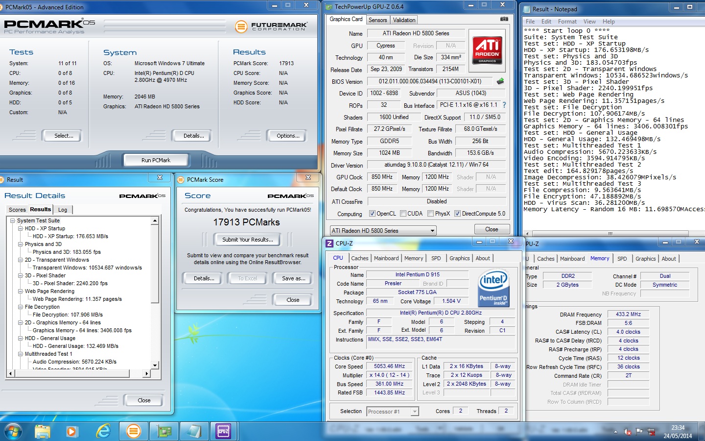Toggle the CUDA checkbox in GPU-Z
The image size is (705, 441).
403,214
